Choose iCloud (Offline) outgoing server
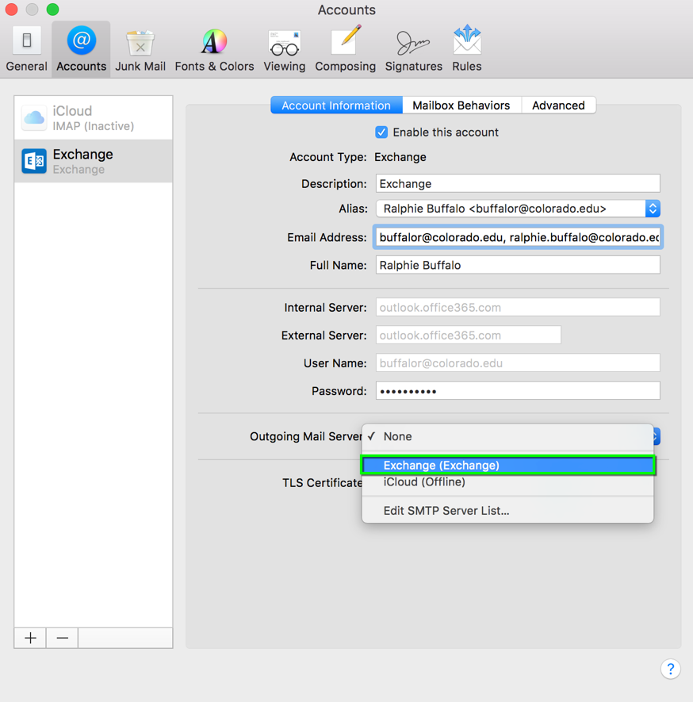The width and height of the screenshot is (693, 702). [507, 482]
